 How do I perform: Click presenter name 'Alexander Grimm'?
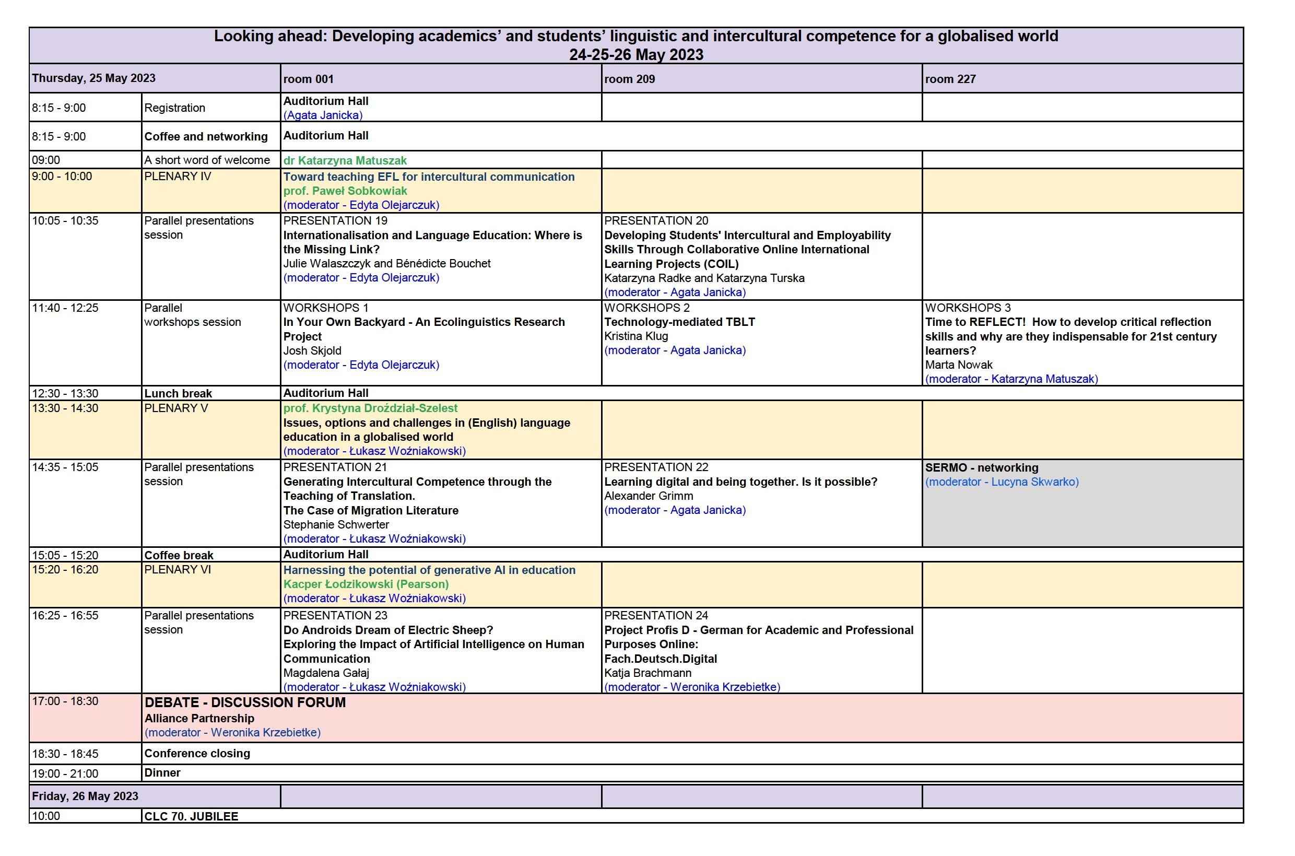649,496
